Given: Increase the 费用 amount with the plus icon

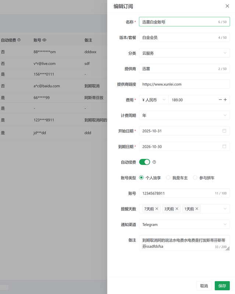Looking at the screenshot, I should [225, 100].
